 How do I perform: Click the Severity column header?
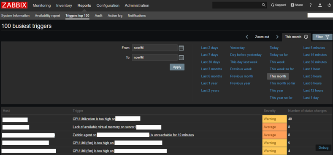click(269, 111)
